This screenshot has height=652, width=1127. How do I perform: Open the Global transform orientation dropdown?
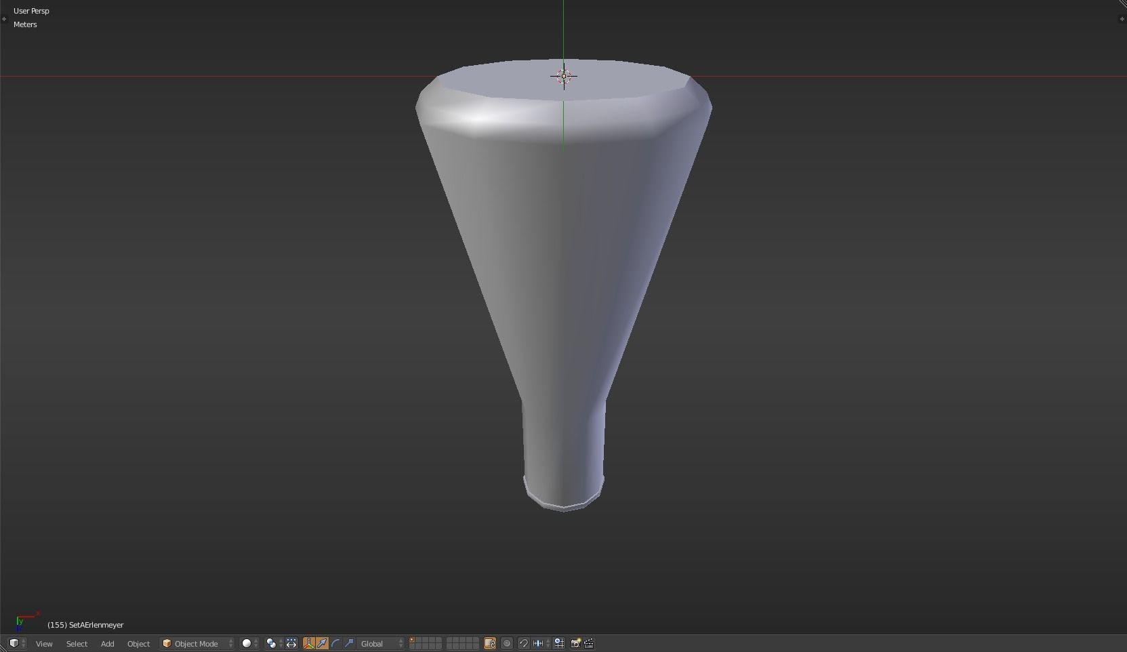tap(382, 643)
